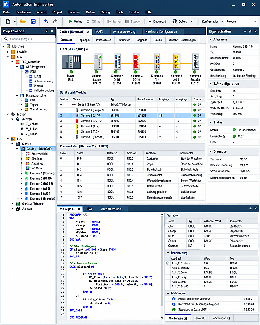Close the MAIN (PRG) editor tab
This screenshot has width=260, height=325.
pos(79,209)
